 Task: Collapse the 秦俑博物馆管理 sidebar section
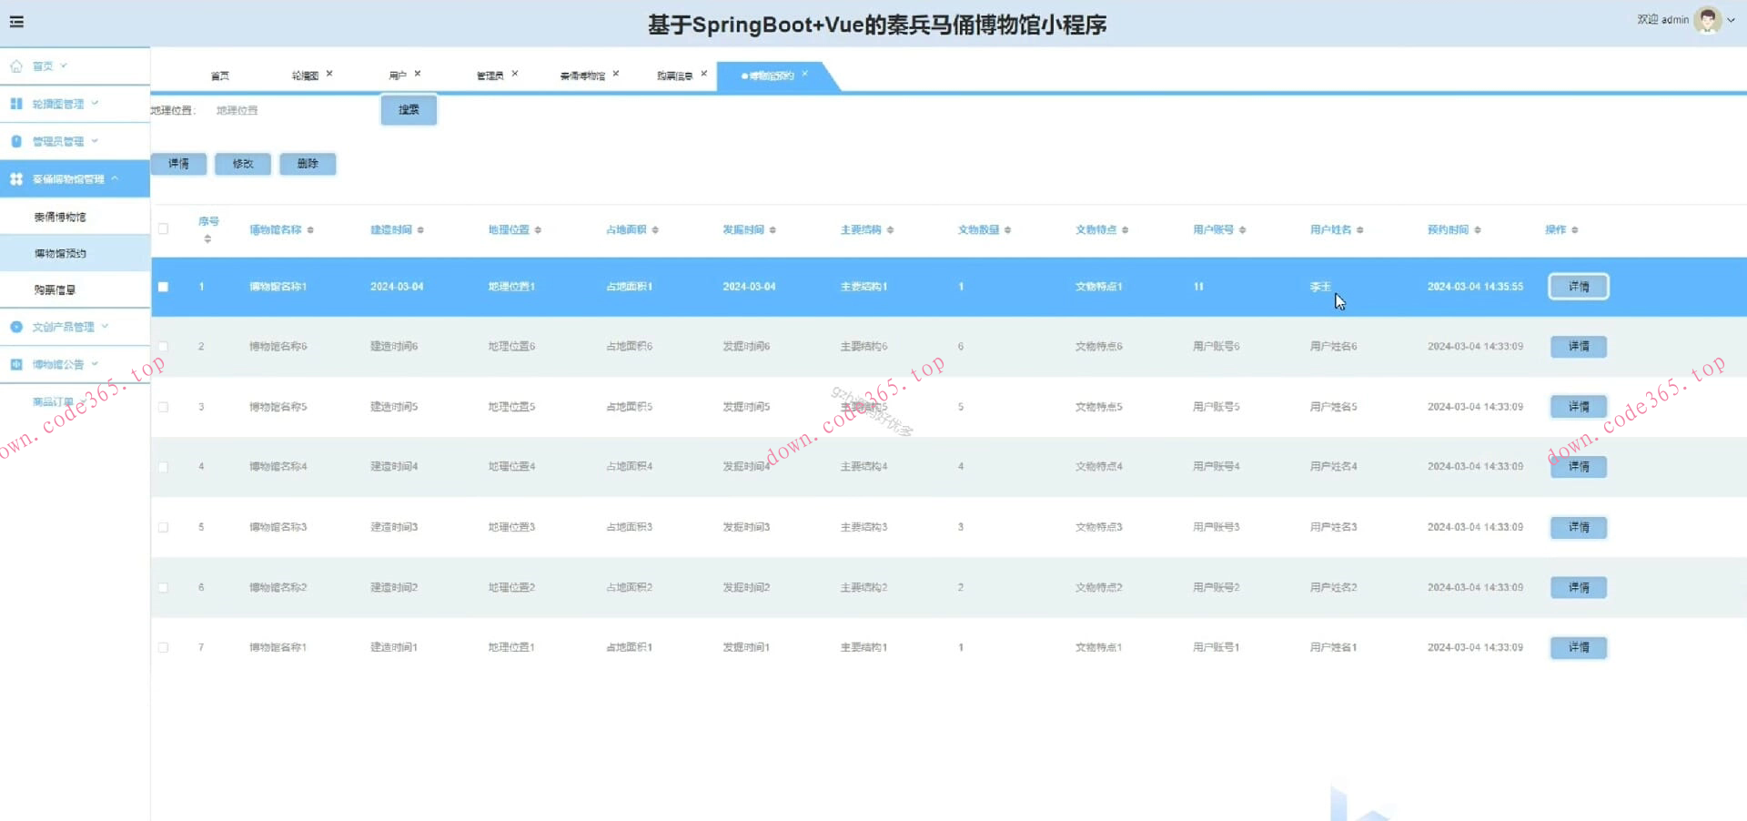pyautogui.click(x=116, y=178)
